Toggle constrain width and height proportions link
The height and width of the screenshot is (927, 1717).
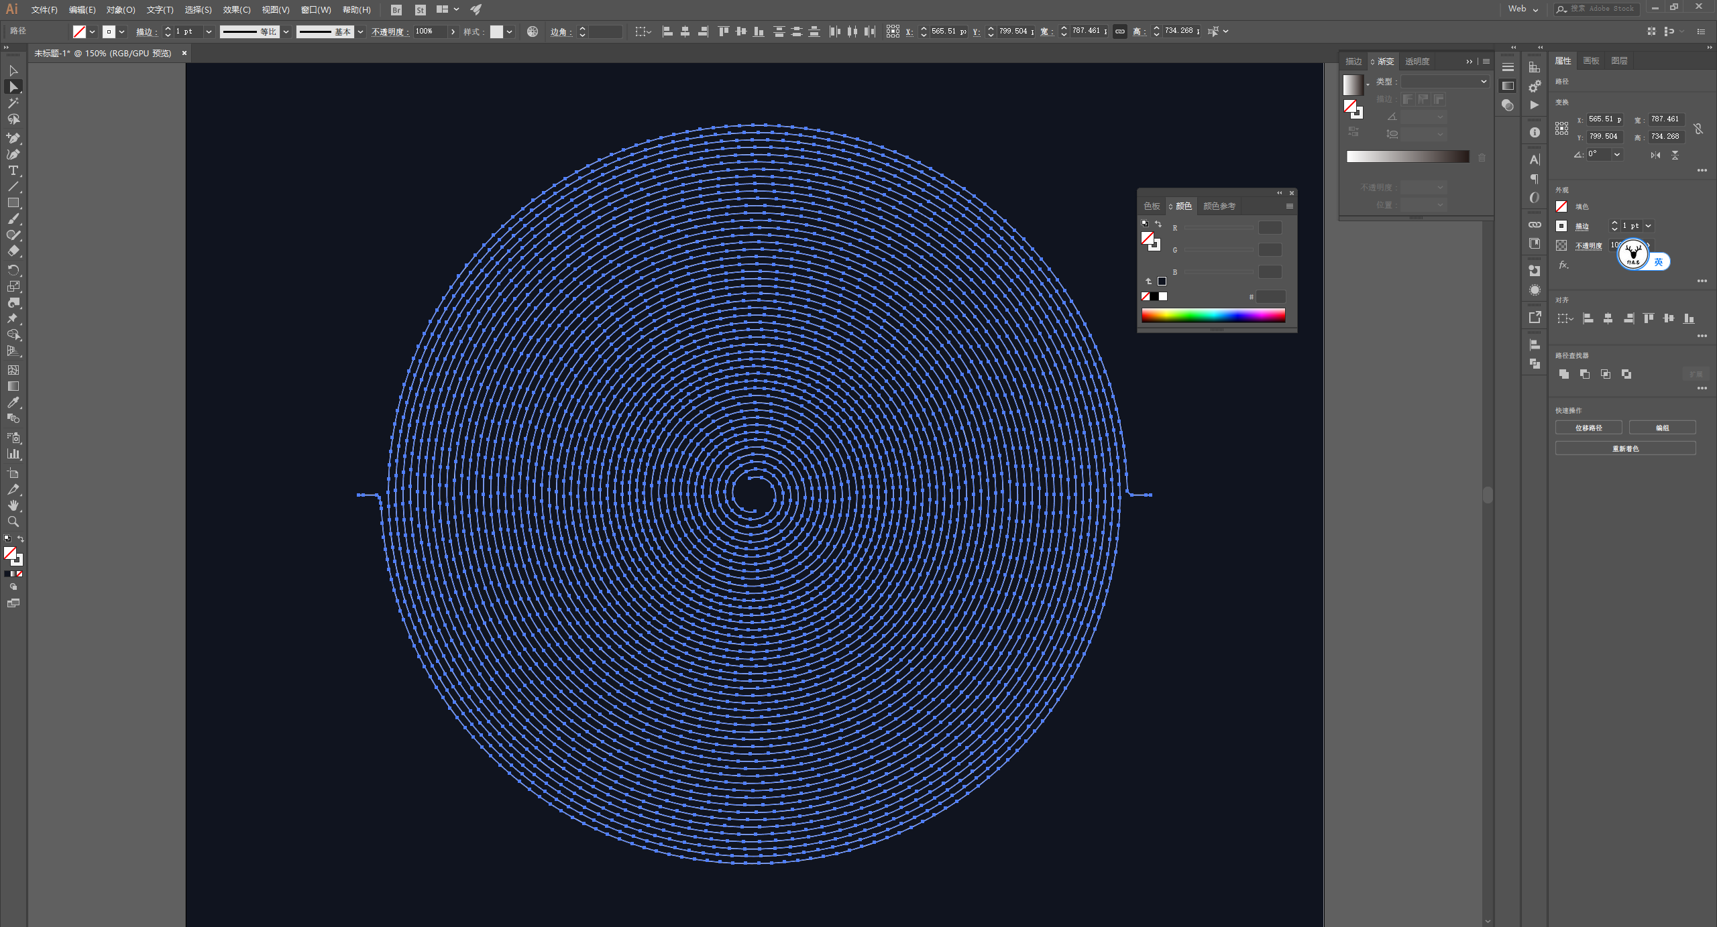tap(1698, 128)
